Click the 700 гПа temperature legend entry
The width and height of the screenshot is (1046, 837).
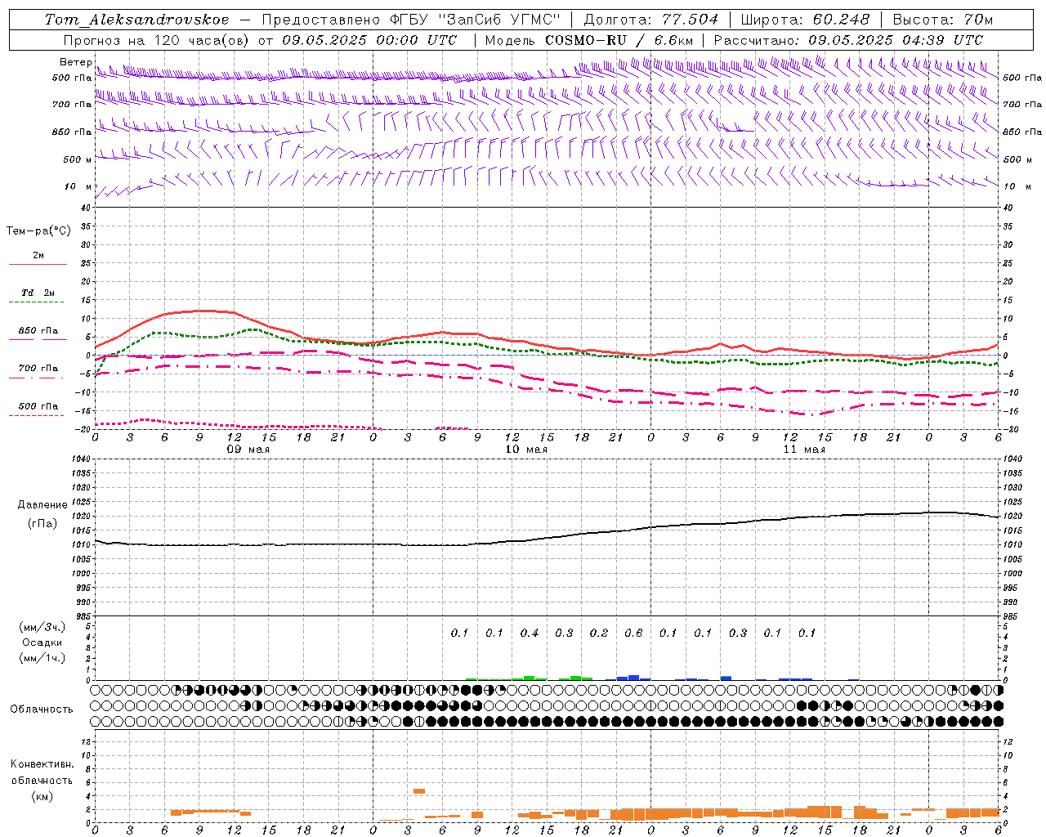click(x=38, y=368)
